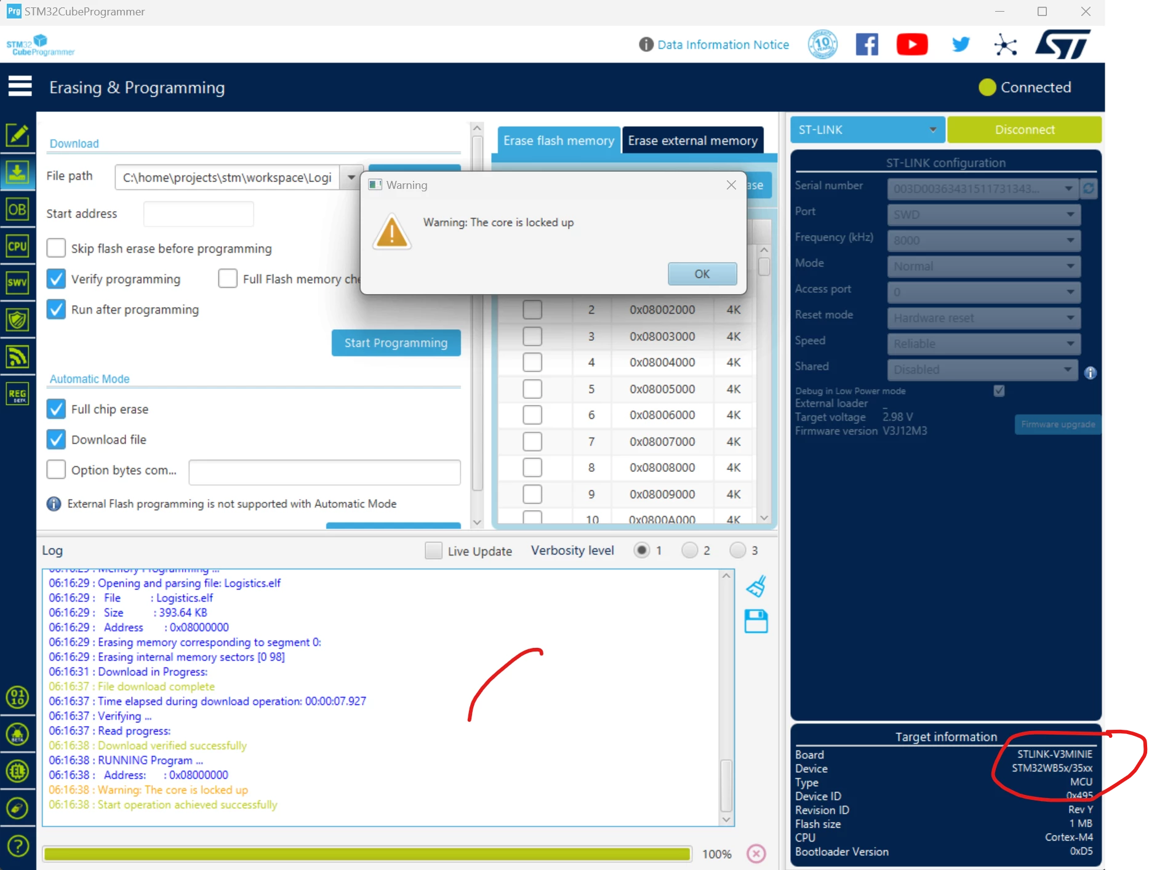The height and width of the screenshot is (870, 1149).
Task: Expand the Mode Normal dropdown
Action: tap(983, 266)
